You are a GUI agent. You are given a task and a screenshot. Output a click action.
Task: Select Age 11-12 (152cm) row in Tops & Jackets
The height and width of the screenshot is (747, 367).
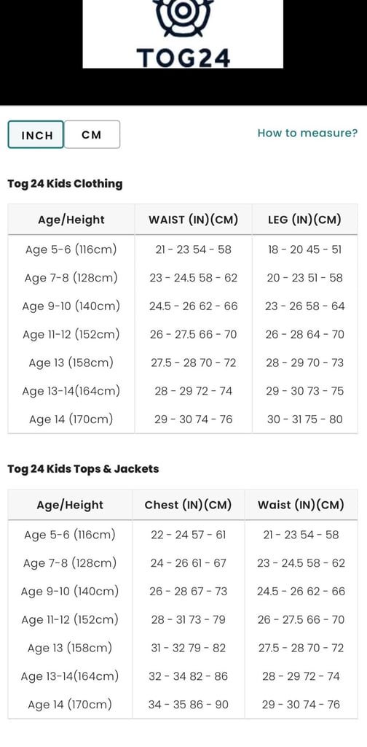pyautogui.click(x=183, y=619)
